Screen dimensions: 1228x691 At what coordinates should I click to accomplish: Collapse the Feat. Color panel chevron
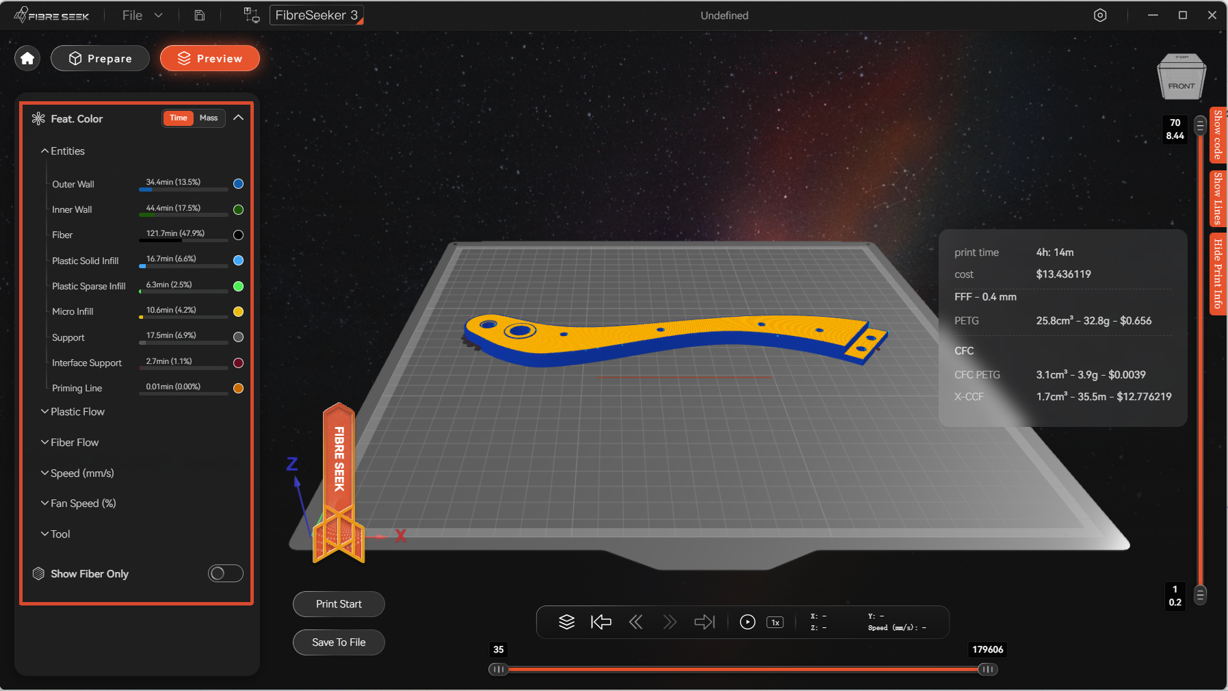238,118
